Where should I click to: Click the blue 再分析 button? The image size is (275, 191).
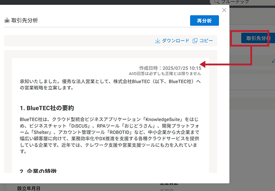pos(204,21)
